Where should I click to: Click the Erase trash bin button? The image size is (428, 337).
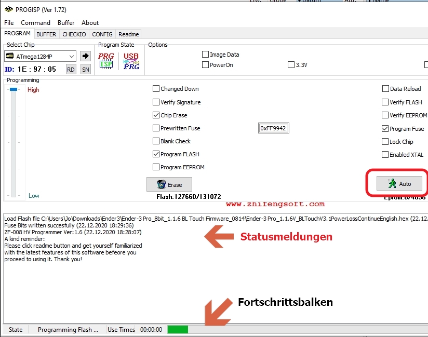point(169,184)
